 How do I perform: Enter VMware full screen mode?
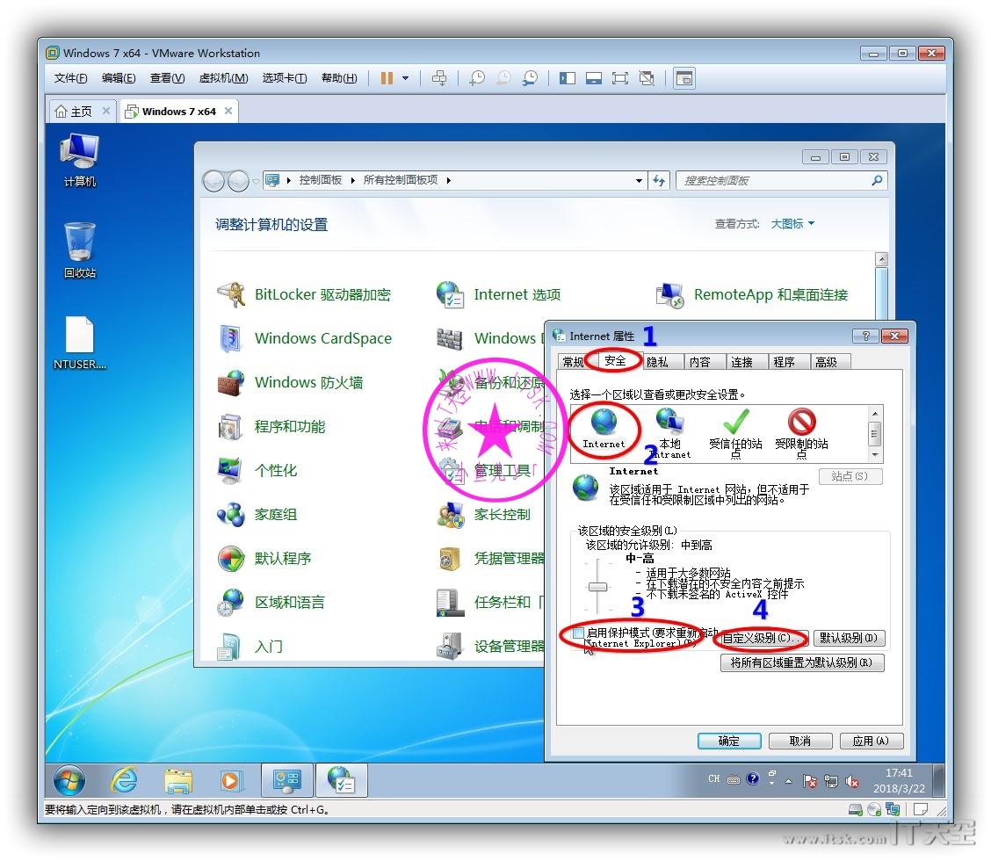tap(620, 78)
